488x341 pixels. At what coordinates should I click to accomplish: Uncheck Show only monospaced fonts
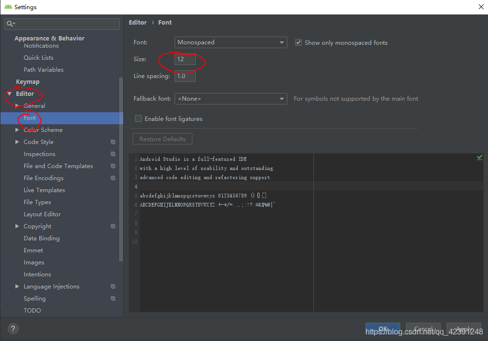[x=298, y=42]
